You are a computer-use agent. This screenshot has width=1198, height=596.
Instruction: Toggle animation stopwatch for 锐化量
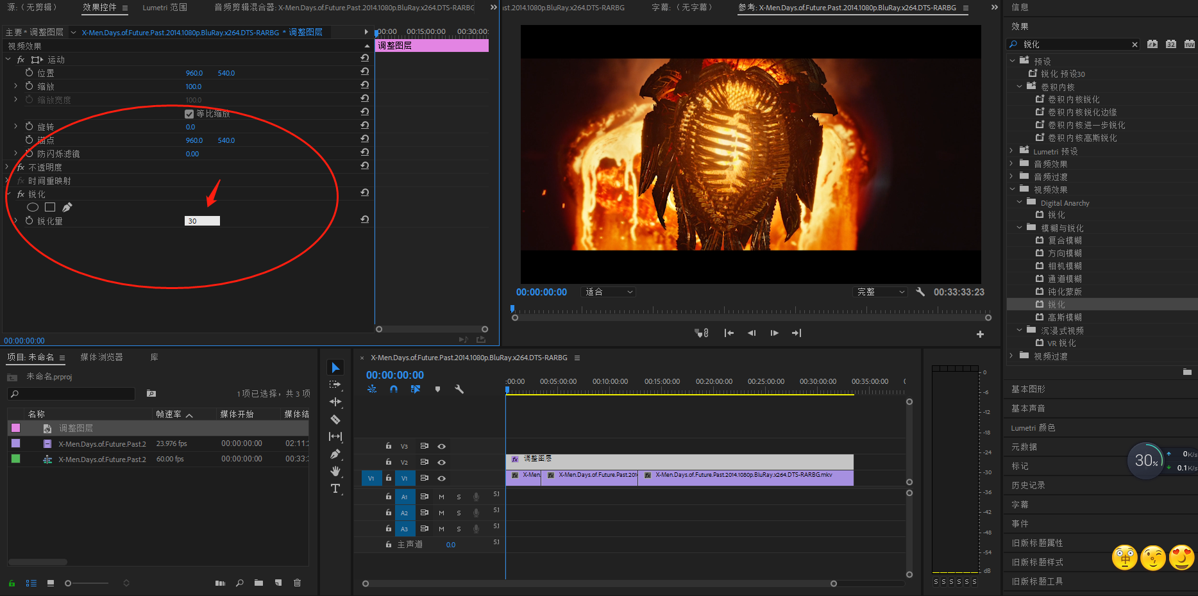click(x=29, y=220)
